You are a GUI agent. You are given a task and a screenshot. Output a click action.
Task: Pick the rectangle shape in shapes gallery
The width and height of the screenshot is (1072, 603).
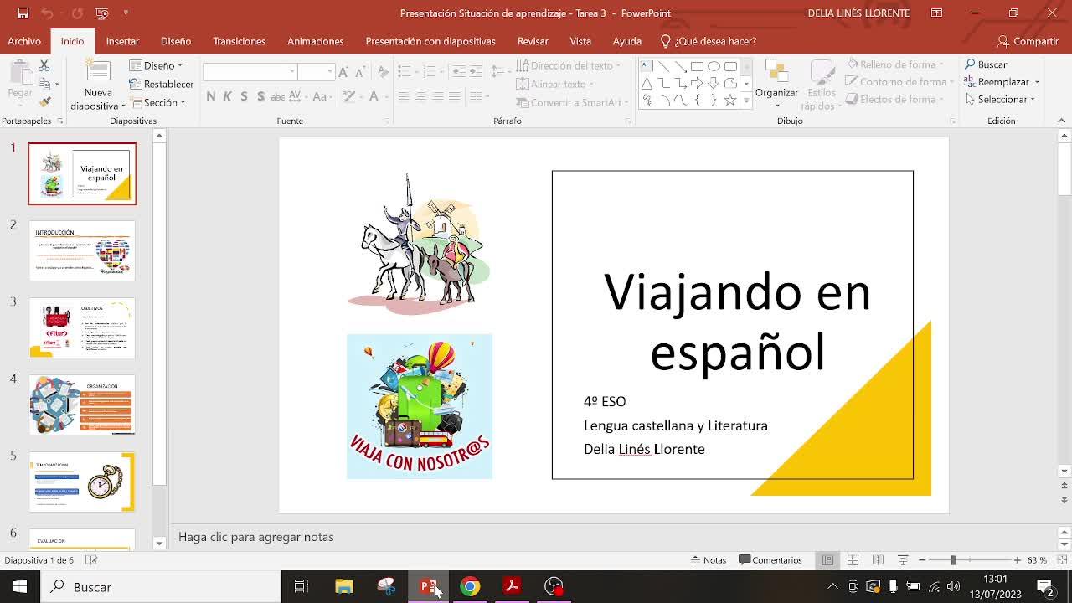(x=697, y=66)
